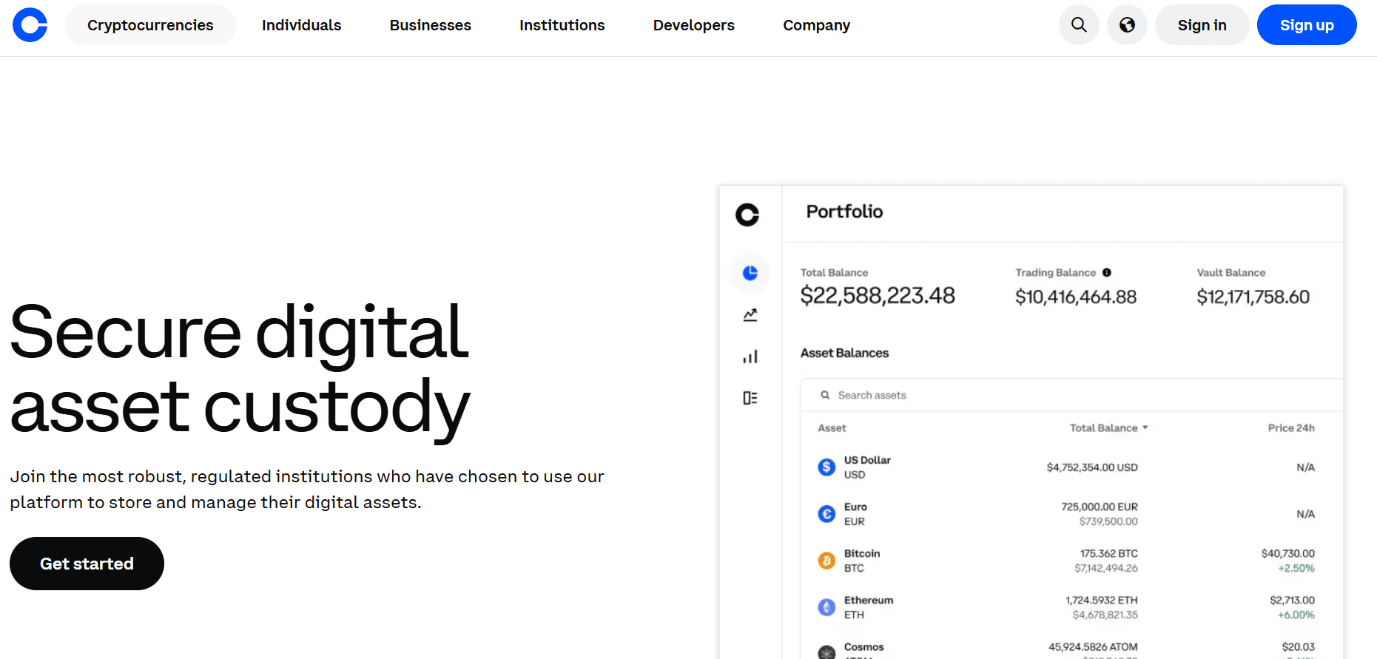The height and width of the screenshot is (659, 1377).
Task: Click the +2.50% Bitcoin change
Action: 1296,568
